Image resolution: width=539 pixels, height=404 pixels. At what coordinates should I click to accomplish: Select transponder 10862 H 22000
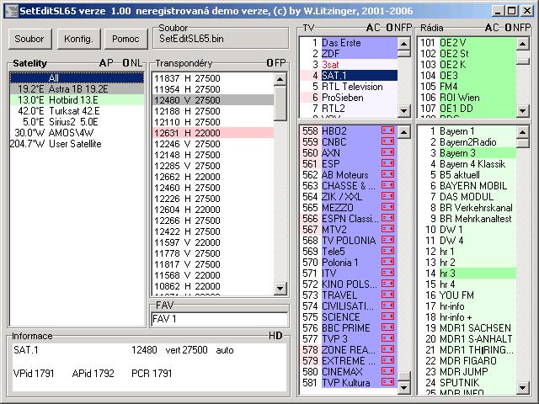click(x=213, y=286)
